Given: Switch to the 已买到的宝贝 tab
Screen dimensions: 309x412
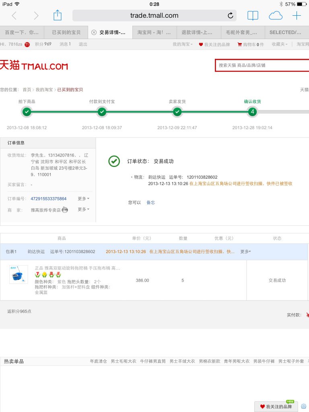Looking at the screenshot, I should [x=66, y=32].
